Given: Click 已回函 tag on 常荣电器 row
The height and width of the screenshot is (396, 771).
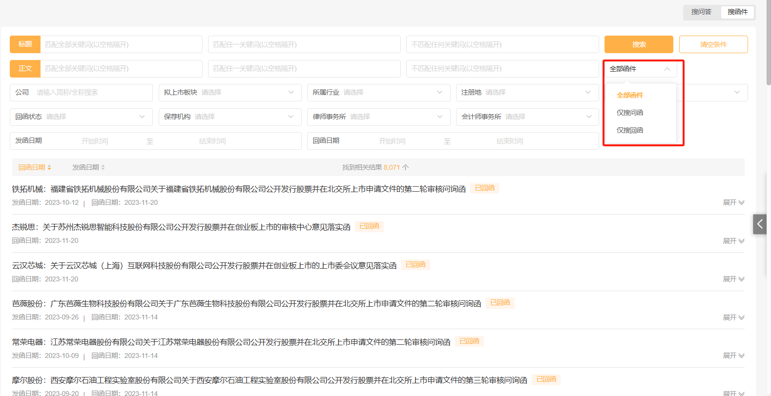Looking at the screenshot, I should coord(469,341).
